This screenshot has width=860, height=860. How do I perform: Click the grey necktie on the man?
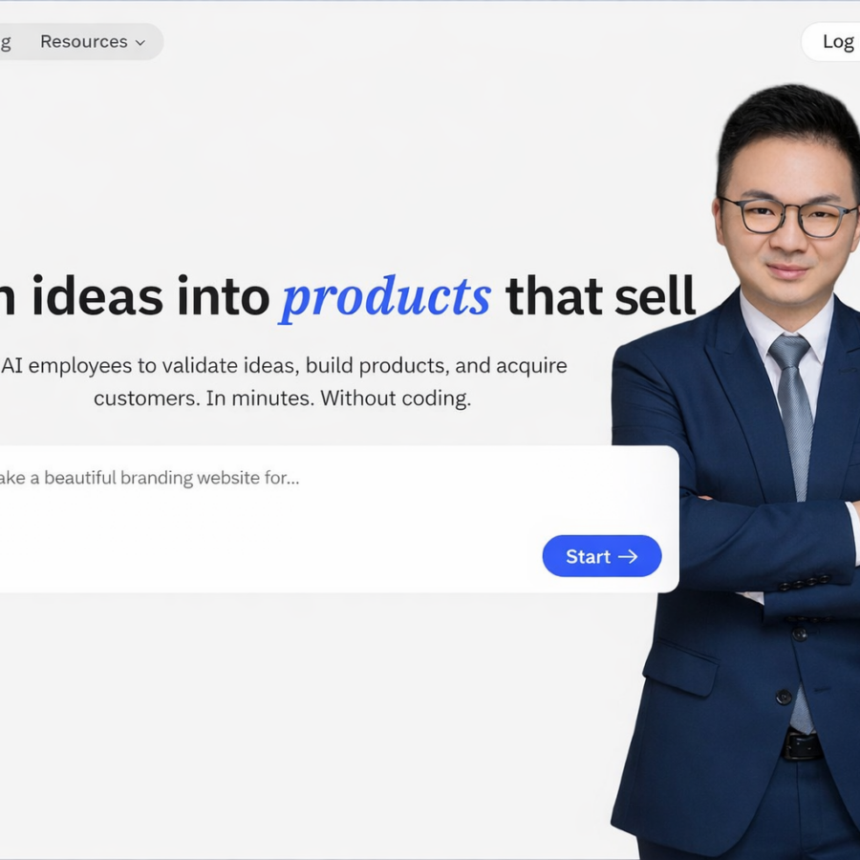pos(793,417)
